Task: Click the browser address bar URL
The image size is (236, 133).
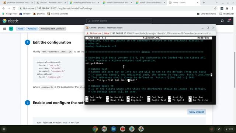Action: tap(65, 8)
